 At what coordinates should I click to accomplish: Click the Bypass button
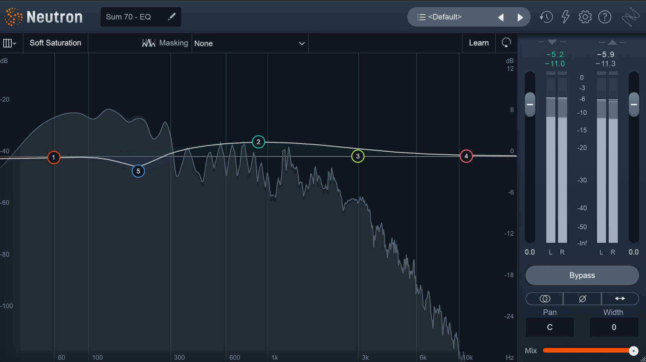(582, 275)
